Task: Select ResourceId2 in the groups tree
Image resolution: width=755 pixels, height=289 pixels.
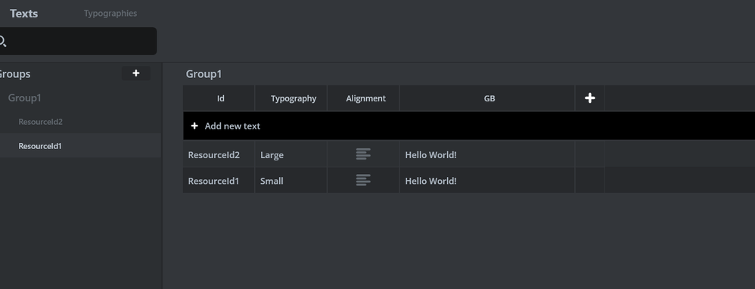Action: click(x=40, y=122)
